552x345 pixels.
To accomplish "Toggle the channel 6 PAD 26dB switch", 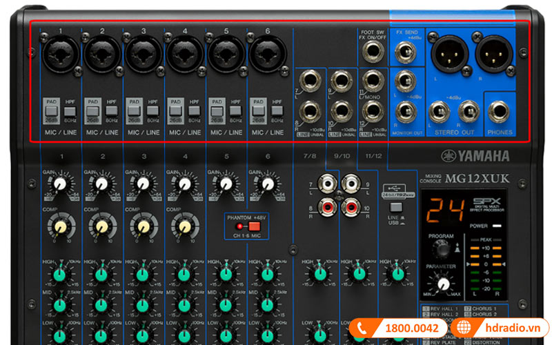I will 258,111.
